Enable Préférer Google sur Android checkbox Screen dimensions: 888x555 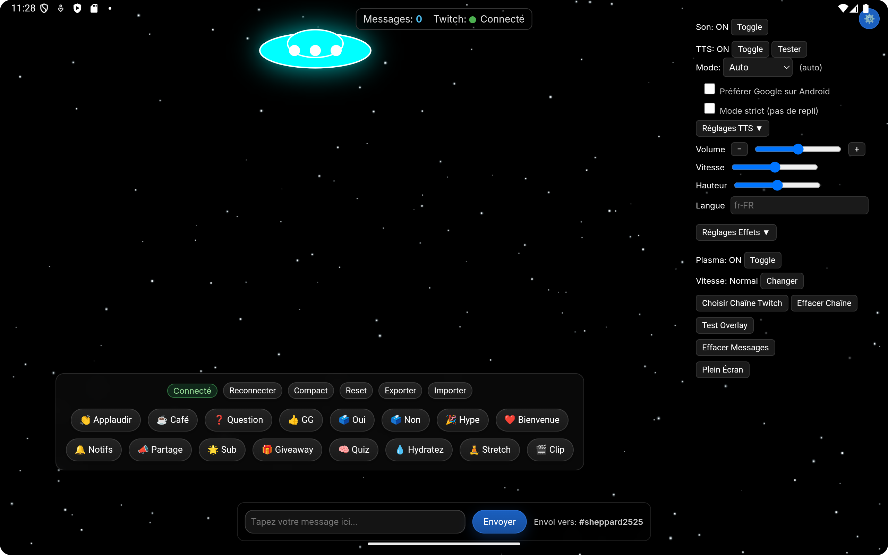click(x=709, y=89)
